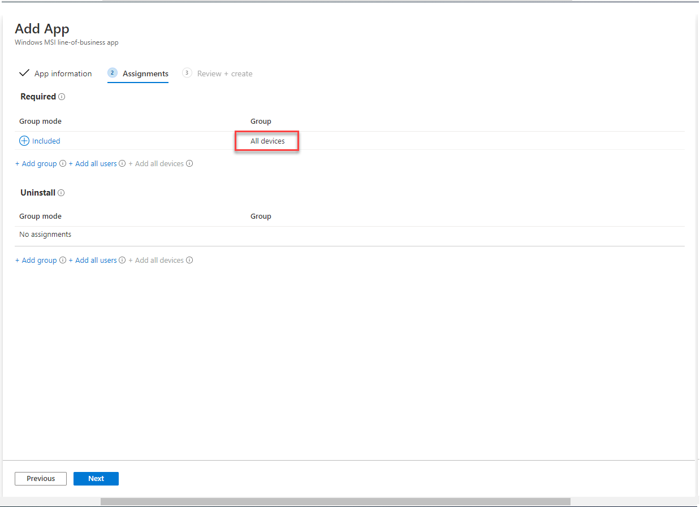This screenshot has height=507, width=700.
Task: Click the info icon beside Add all users under Uninstall
Action: pyautogui.click(x=122, y=260)
